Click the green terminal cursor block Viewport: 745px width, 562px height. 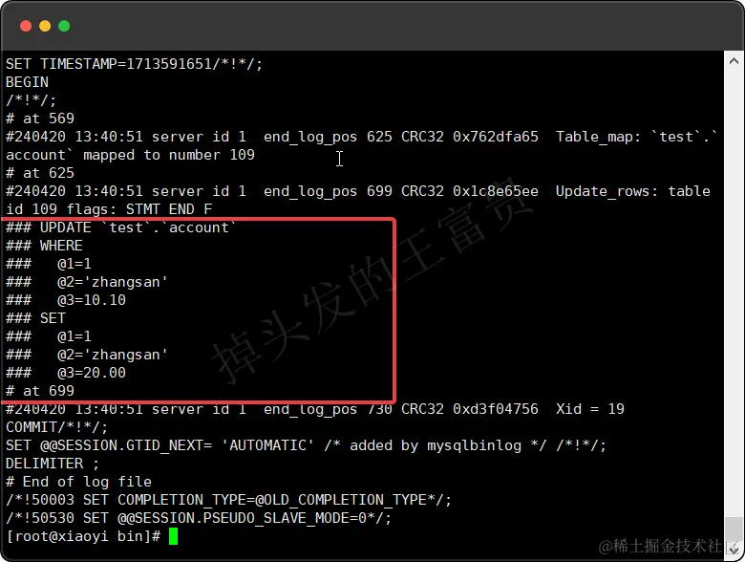tap(173, 536)
